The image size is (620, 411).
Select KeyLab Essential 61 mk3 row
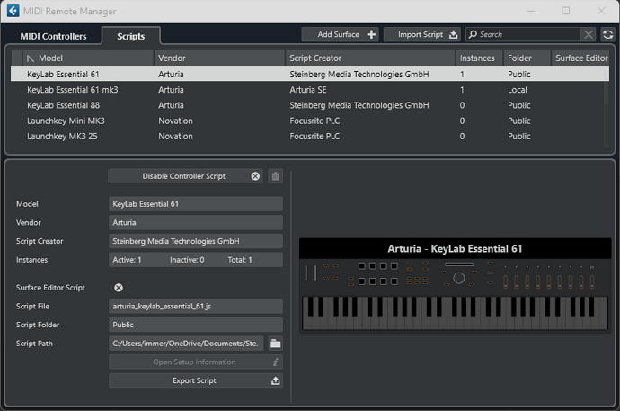tap(306, 90)
